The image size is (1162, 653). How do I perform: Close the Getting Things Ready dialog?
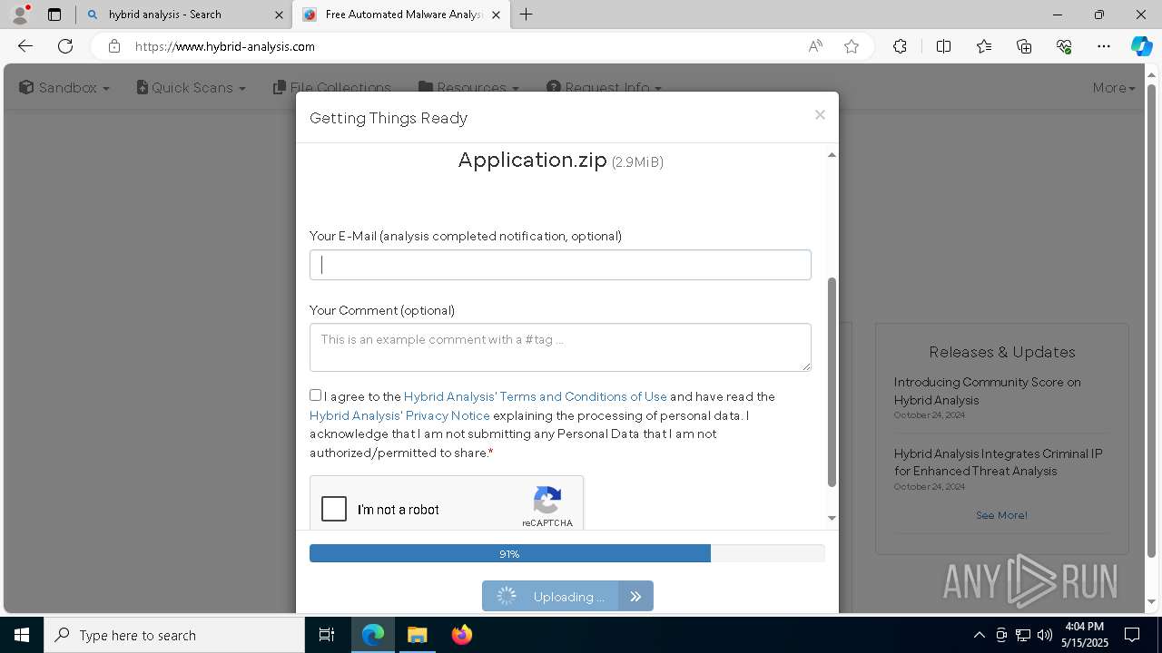coord(820,114)
